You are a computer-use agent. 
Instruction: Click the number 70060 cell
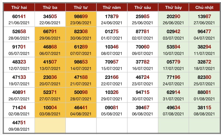point(143,50)
